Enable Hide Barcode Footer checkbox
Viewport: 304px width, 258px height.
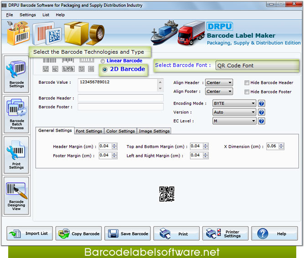pyautogui.click(x=247, y=92)
